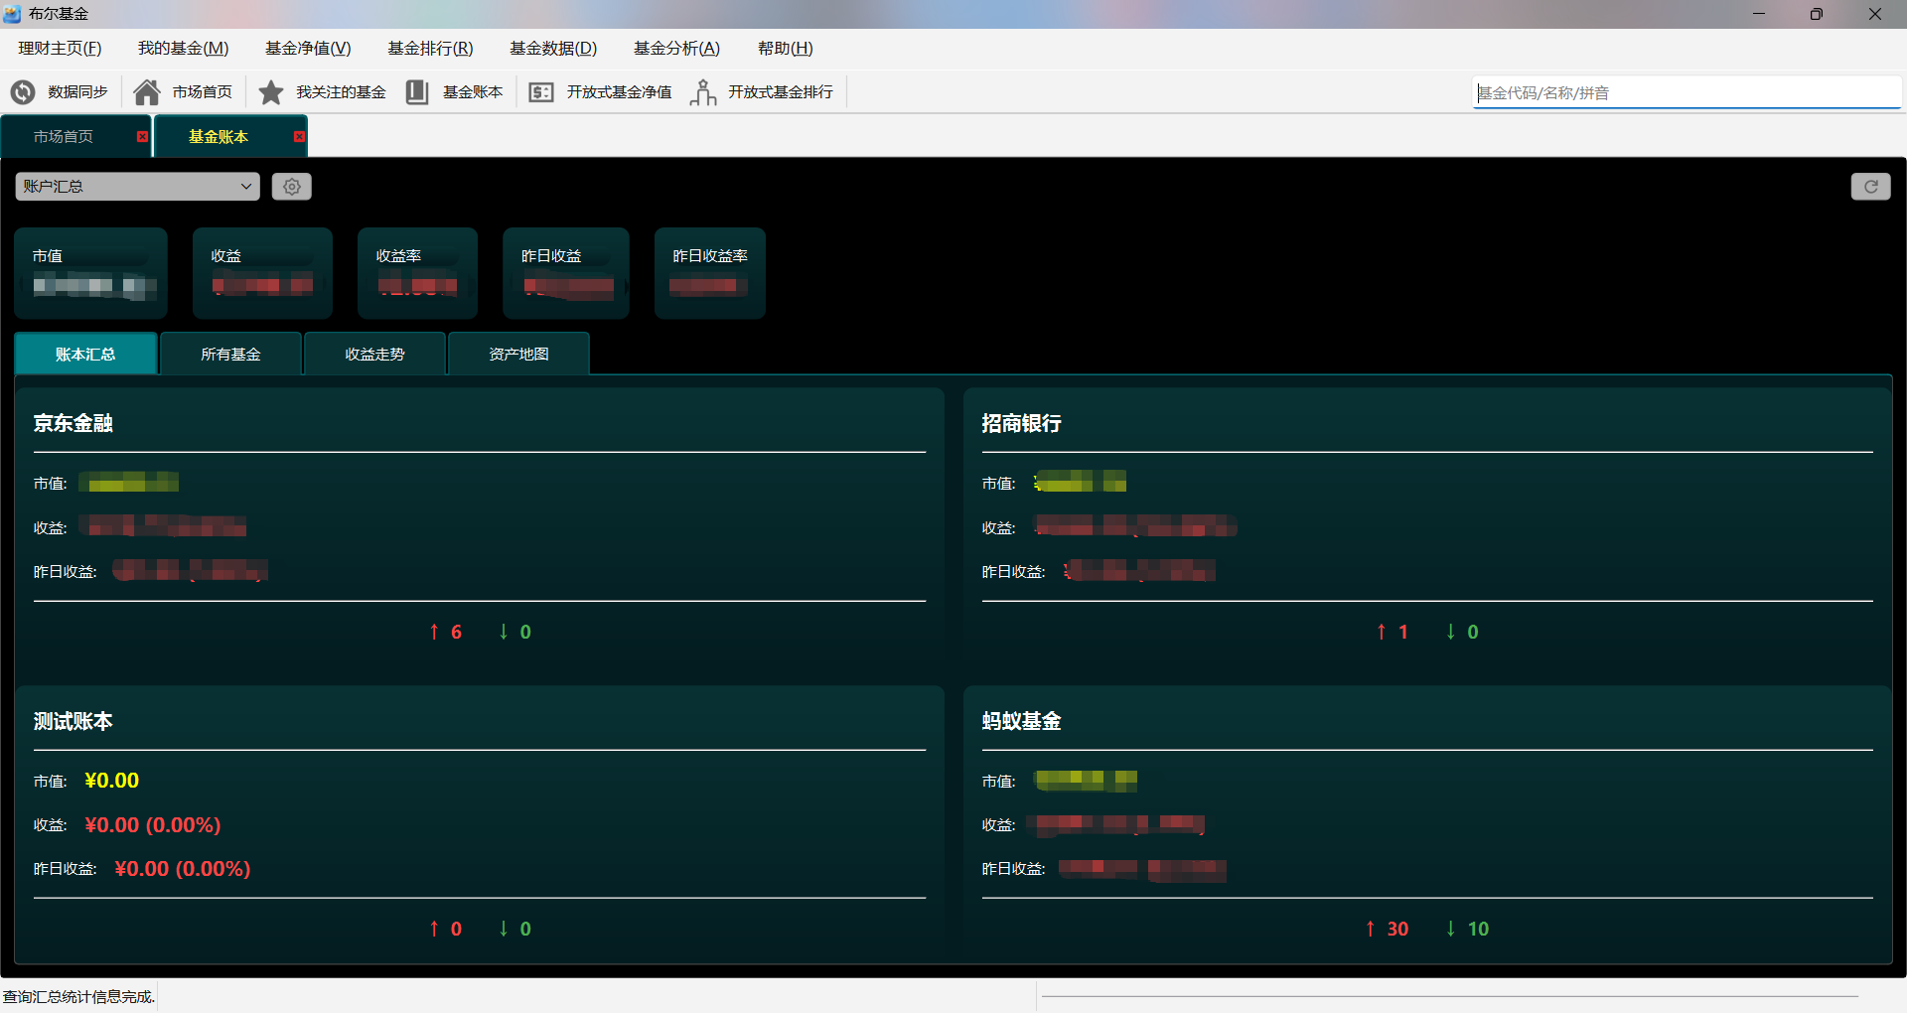Switch to the 所有基金 tab
This screenshot has width=1907, height=1013.
pyautogui.click(x=230, y=354)
